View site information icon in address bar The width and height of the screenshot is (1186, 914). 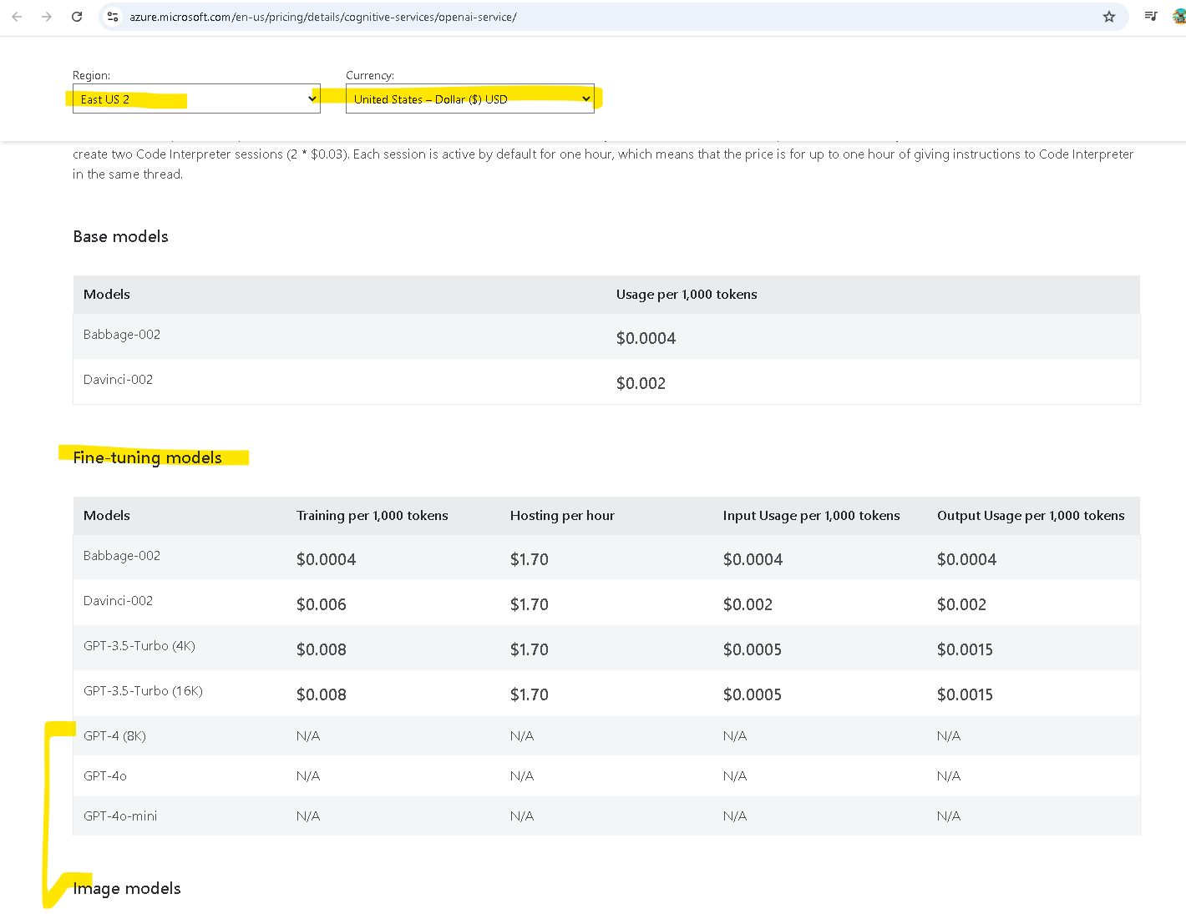(114, 17)
